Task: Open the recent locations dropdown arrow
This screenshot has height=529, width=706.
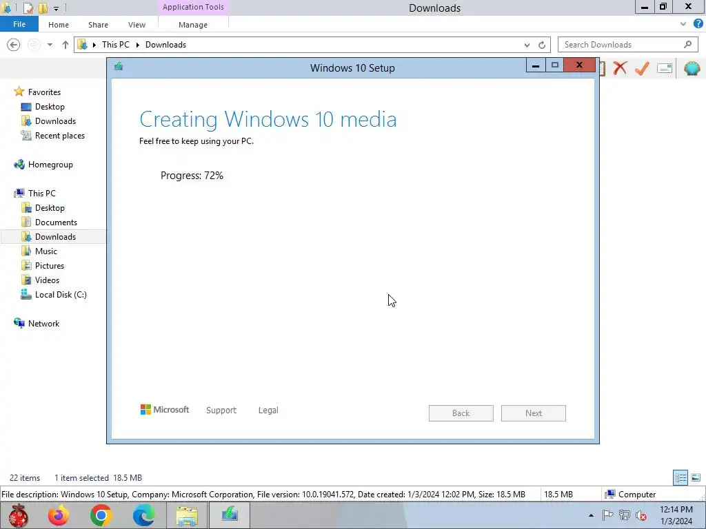Action: coord(50,45)
